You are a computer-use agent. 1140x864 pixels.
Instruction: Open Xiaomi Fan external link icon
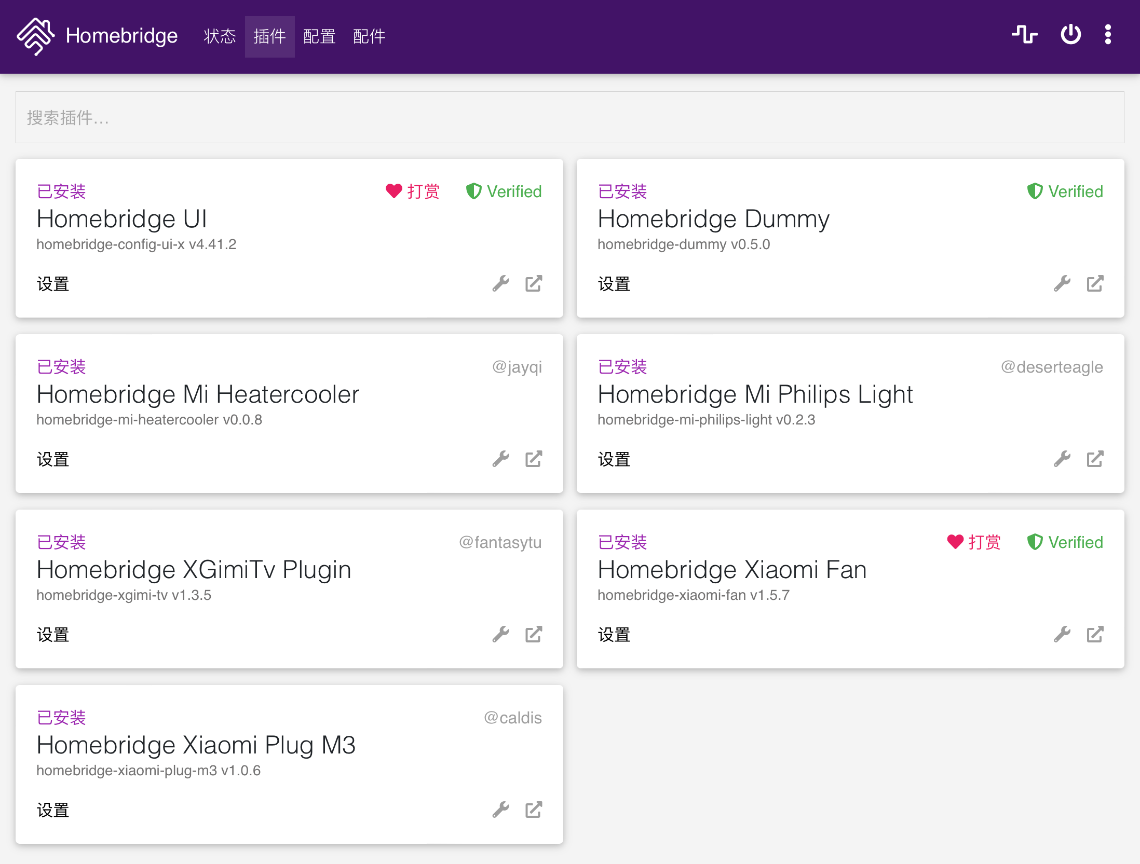pos(1095,635)
